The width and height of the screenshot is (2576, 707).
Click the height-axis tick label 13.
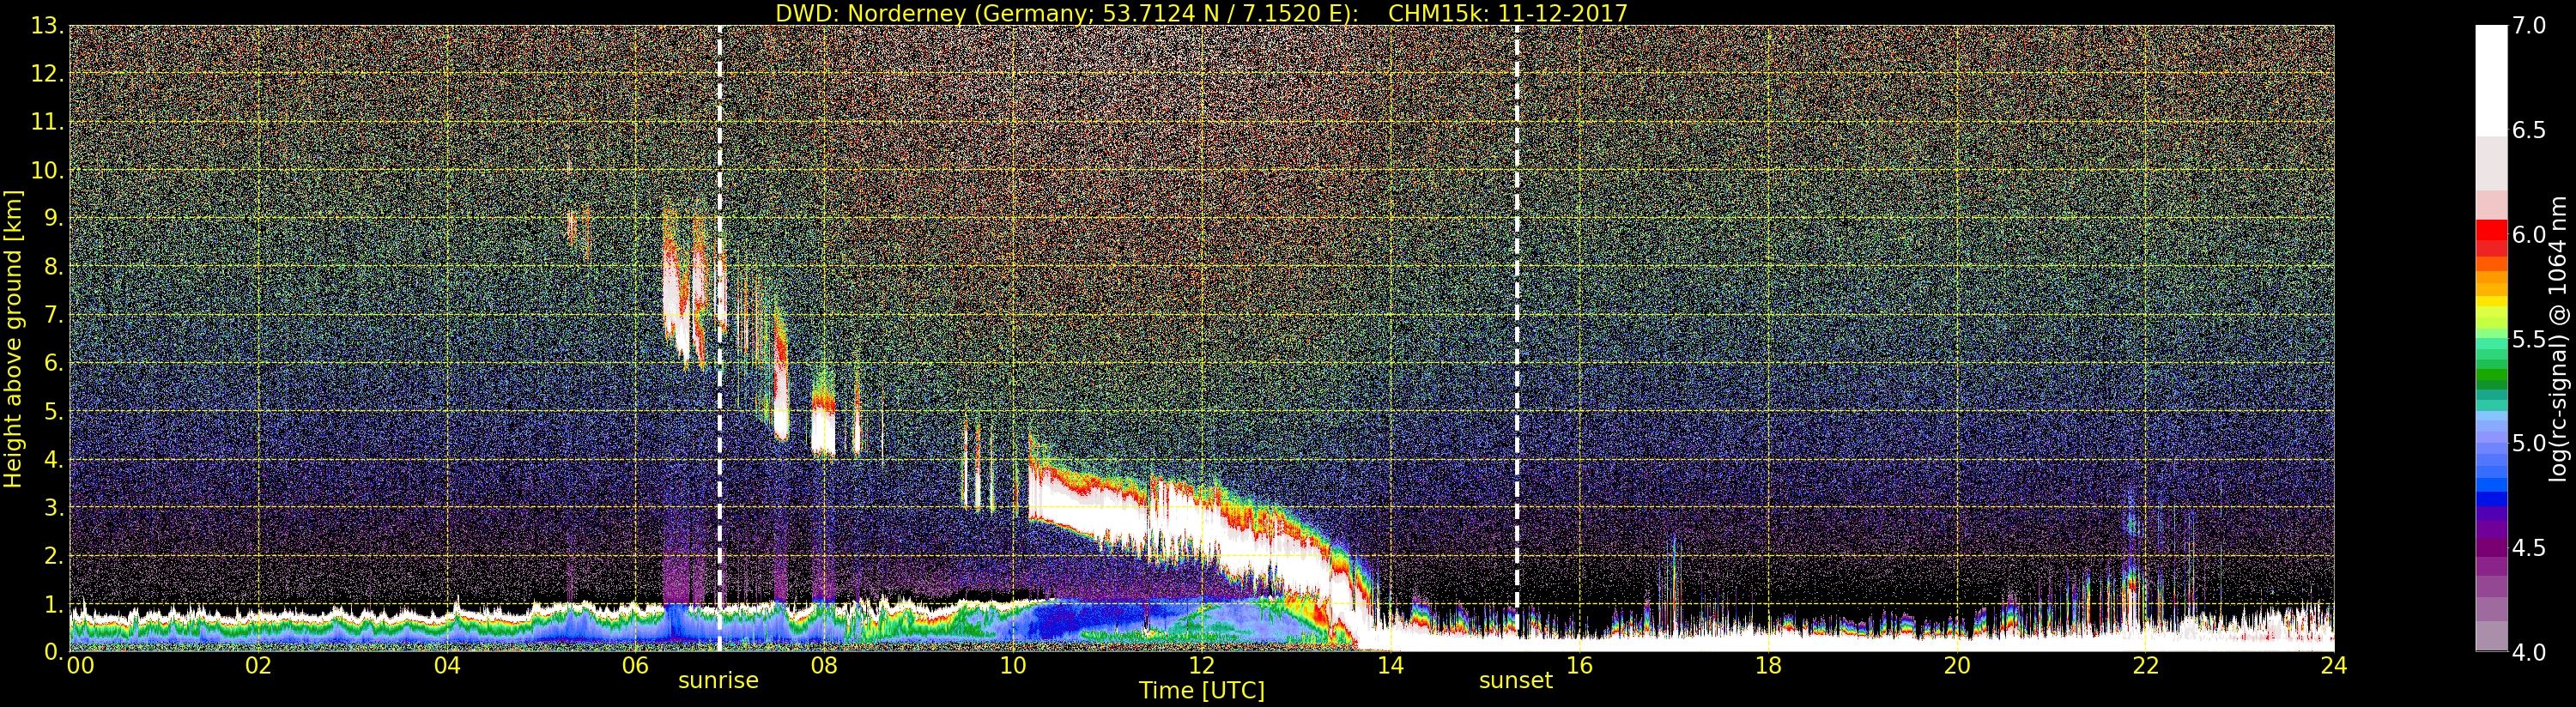pos(46,26)
